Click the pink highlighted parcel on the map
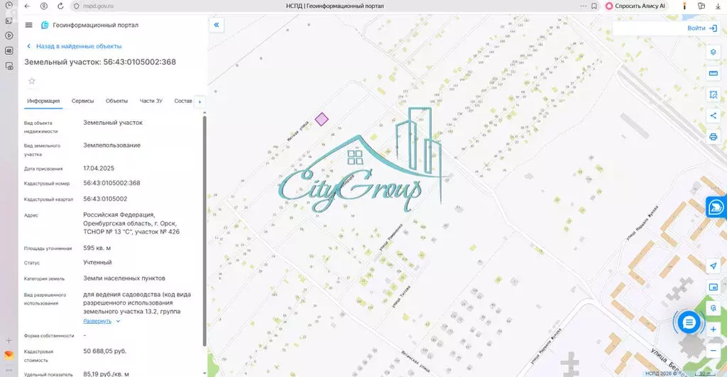 pos(322,119)
